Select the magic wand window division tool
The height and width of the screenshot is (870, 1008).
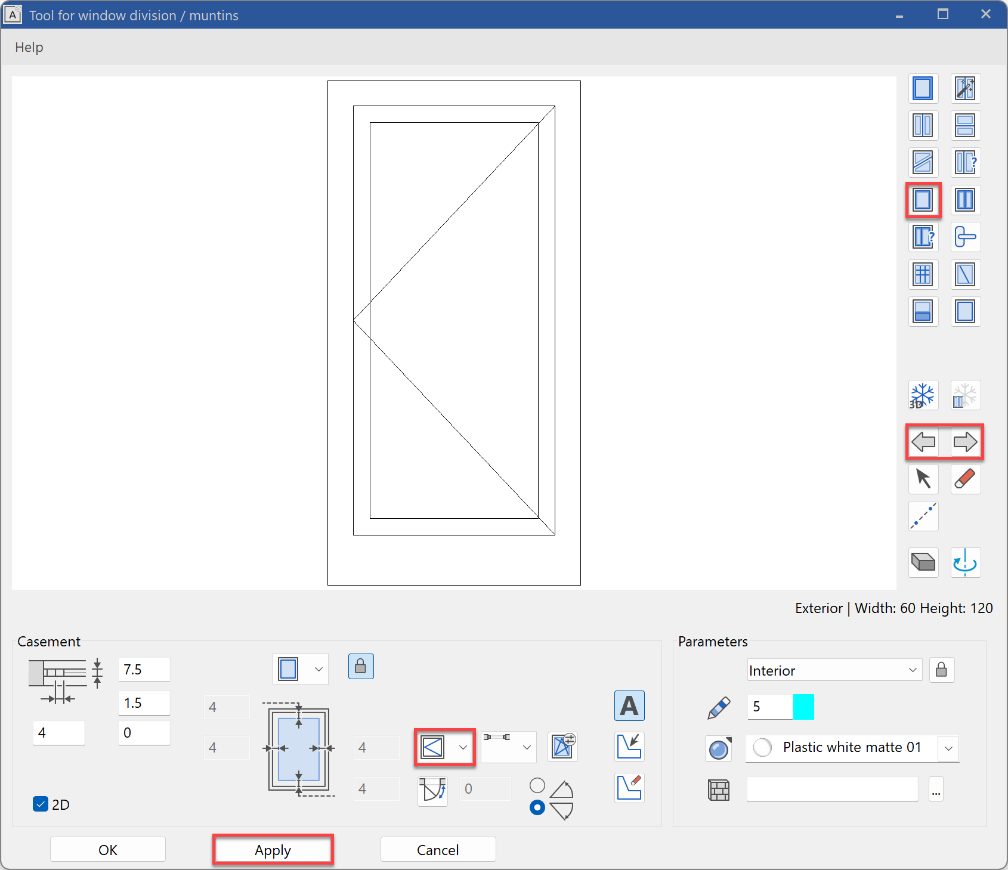pyautogui.click(x=965, y=89)
